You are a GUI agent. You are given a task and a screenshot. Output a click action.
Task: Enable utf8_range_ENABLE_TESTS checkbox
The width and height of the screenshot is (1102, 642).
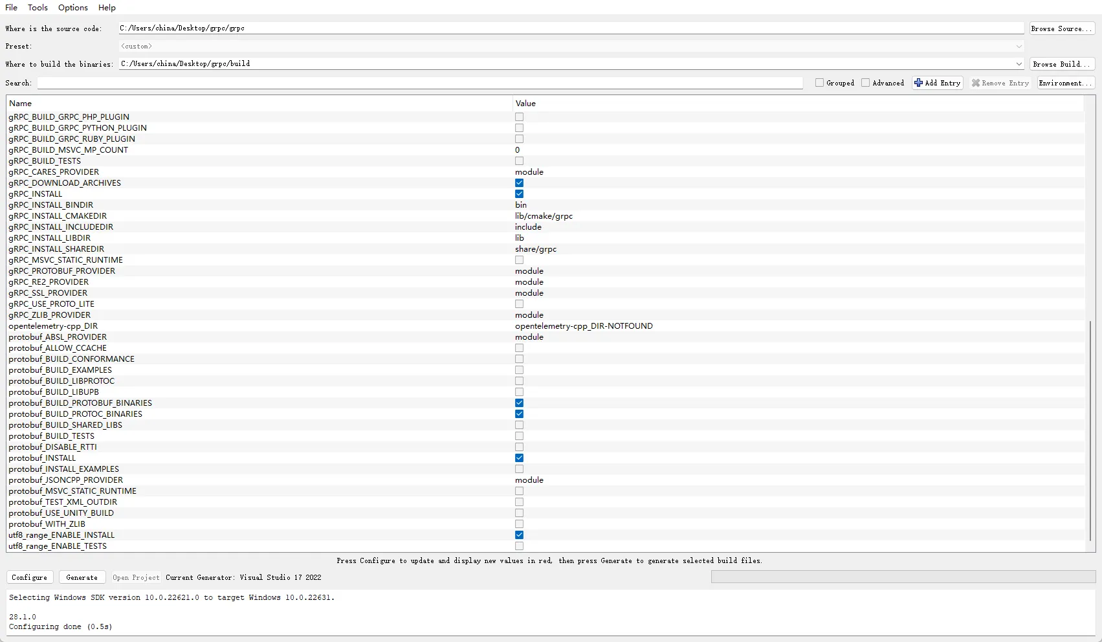tap(519, 546)
